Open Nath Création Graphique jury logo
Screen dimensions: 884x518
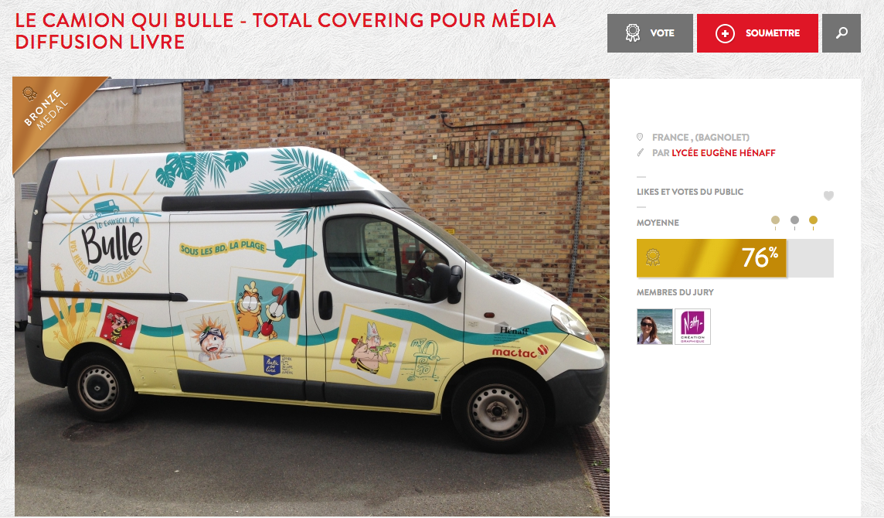(x=692, y=327)
